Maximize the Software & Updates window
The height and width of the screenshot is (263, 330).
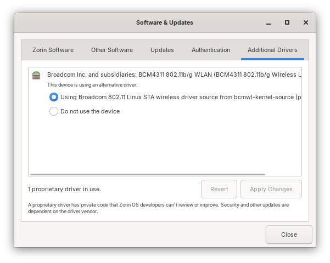pyautogui.click(x=287, y=23)
